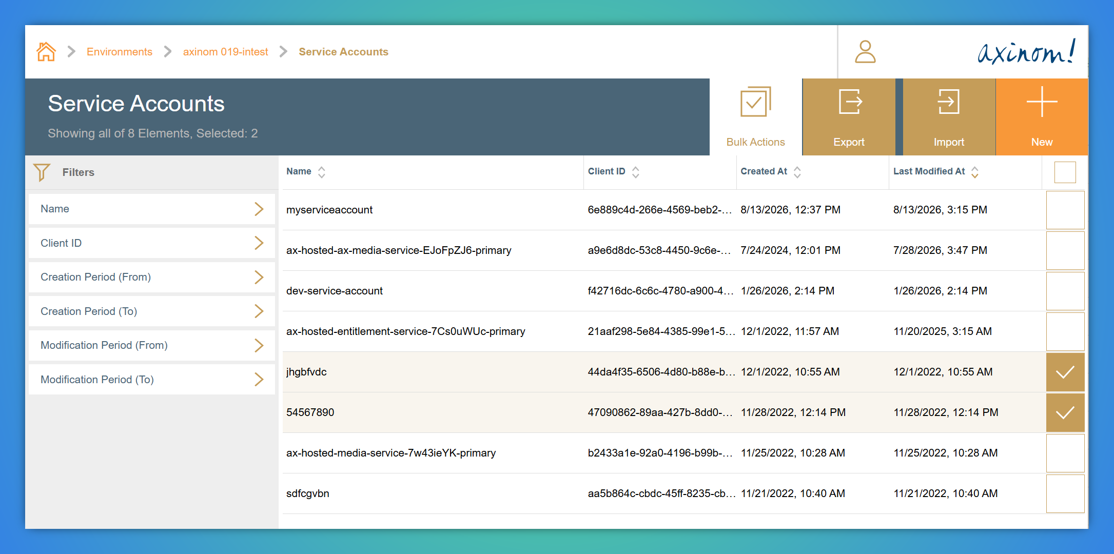Screen dimensions: 1114x554
Task: Sort by Name column arrows
Action: pyautogui.click(x=322, y=172)
